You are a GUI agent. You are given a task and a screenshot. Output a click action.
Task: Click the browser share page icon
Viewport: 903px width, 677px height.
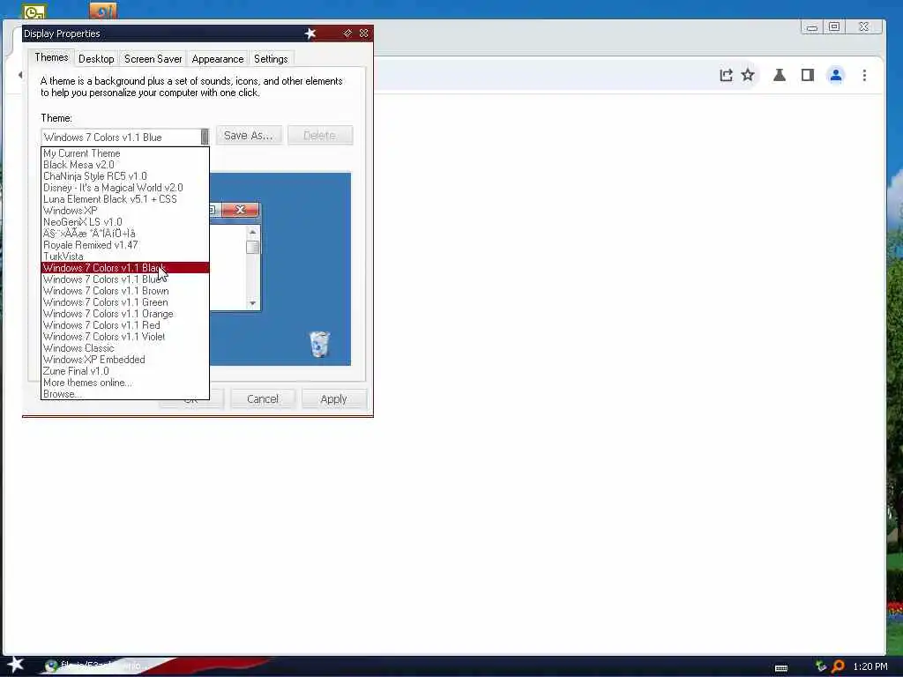(x=726, y=76)
